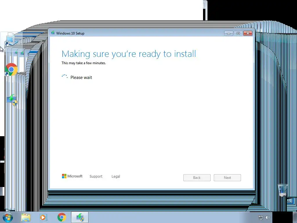This screenshot has width=297, height=223.
Task: Click the volume speaker icon in tray
Action: click(268, 217)
